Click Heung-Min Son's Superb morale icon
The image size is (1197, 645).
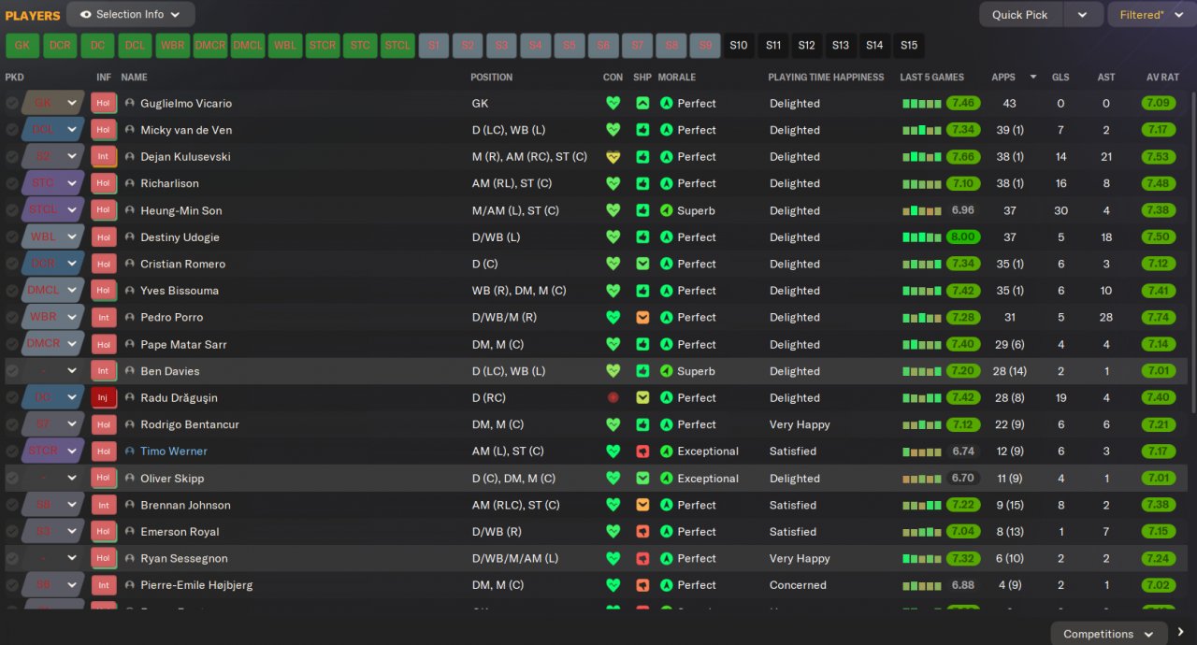[666, 210]
